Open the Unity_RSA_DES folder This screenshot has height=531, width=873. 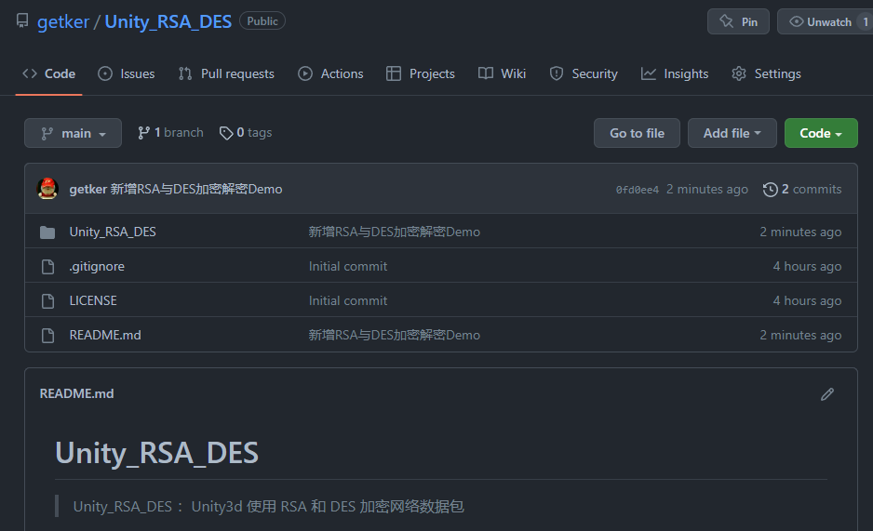(113, 232)
